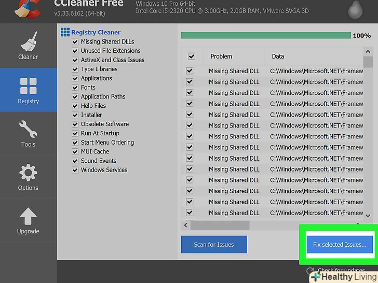Click the Windows 10 Pro 64-bit text

pos(165,4)
